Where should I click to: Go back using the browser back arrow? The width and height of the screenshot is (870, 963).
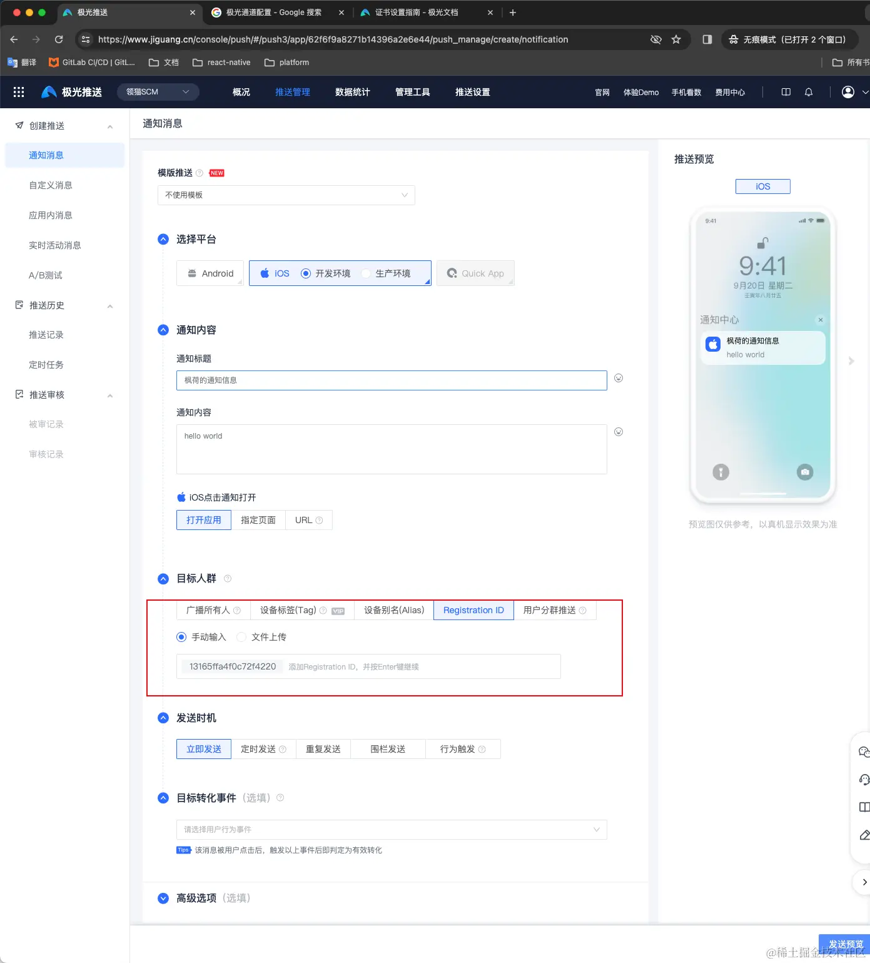[14, 39]
